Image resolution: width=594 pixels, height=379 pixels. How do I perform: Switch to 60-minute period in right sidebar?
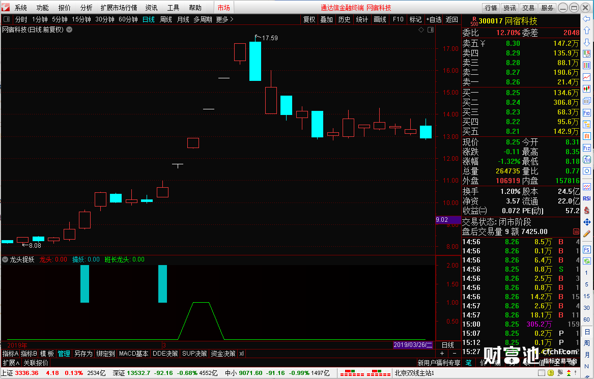[x=586, y=319]
